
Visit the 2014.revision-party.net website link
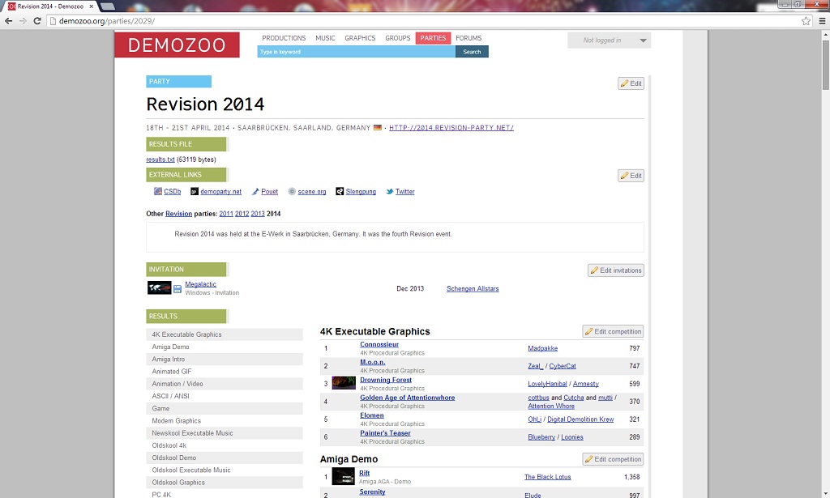pyautogui.click(x=451, y=127)
